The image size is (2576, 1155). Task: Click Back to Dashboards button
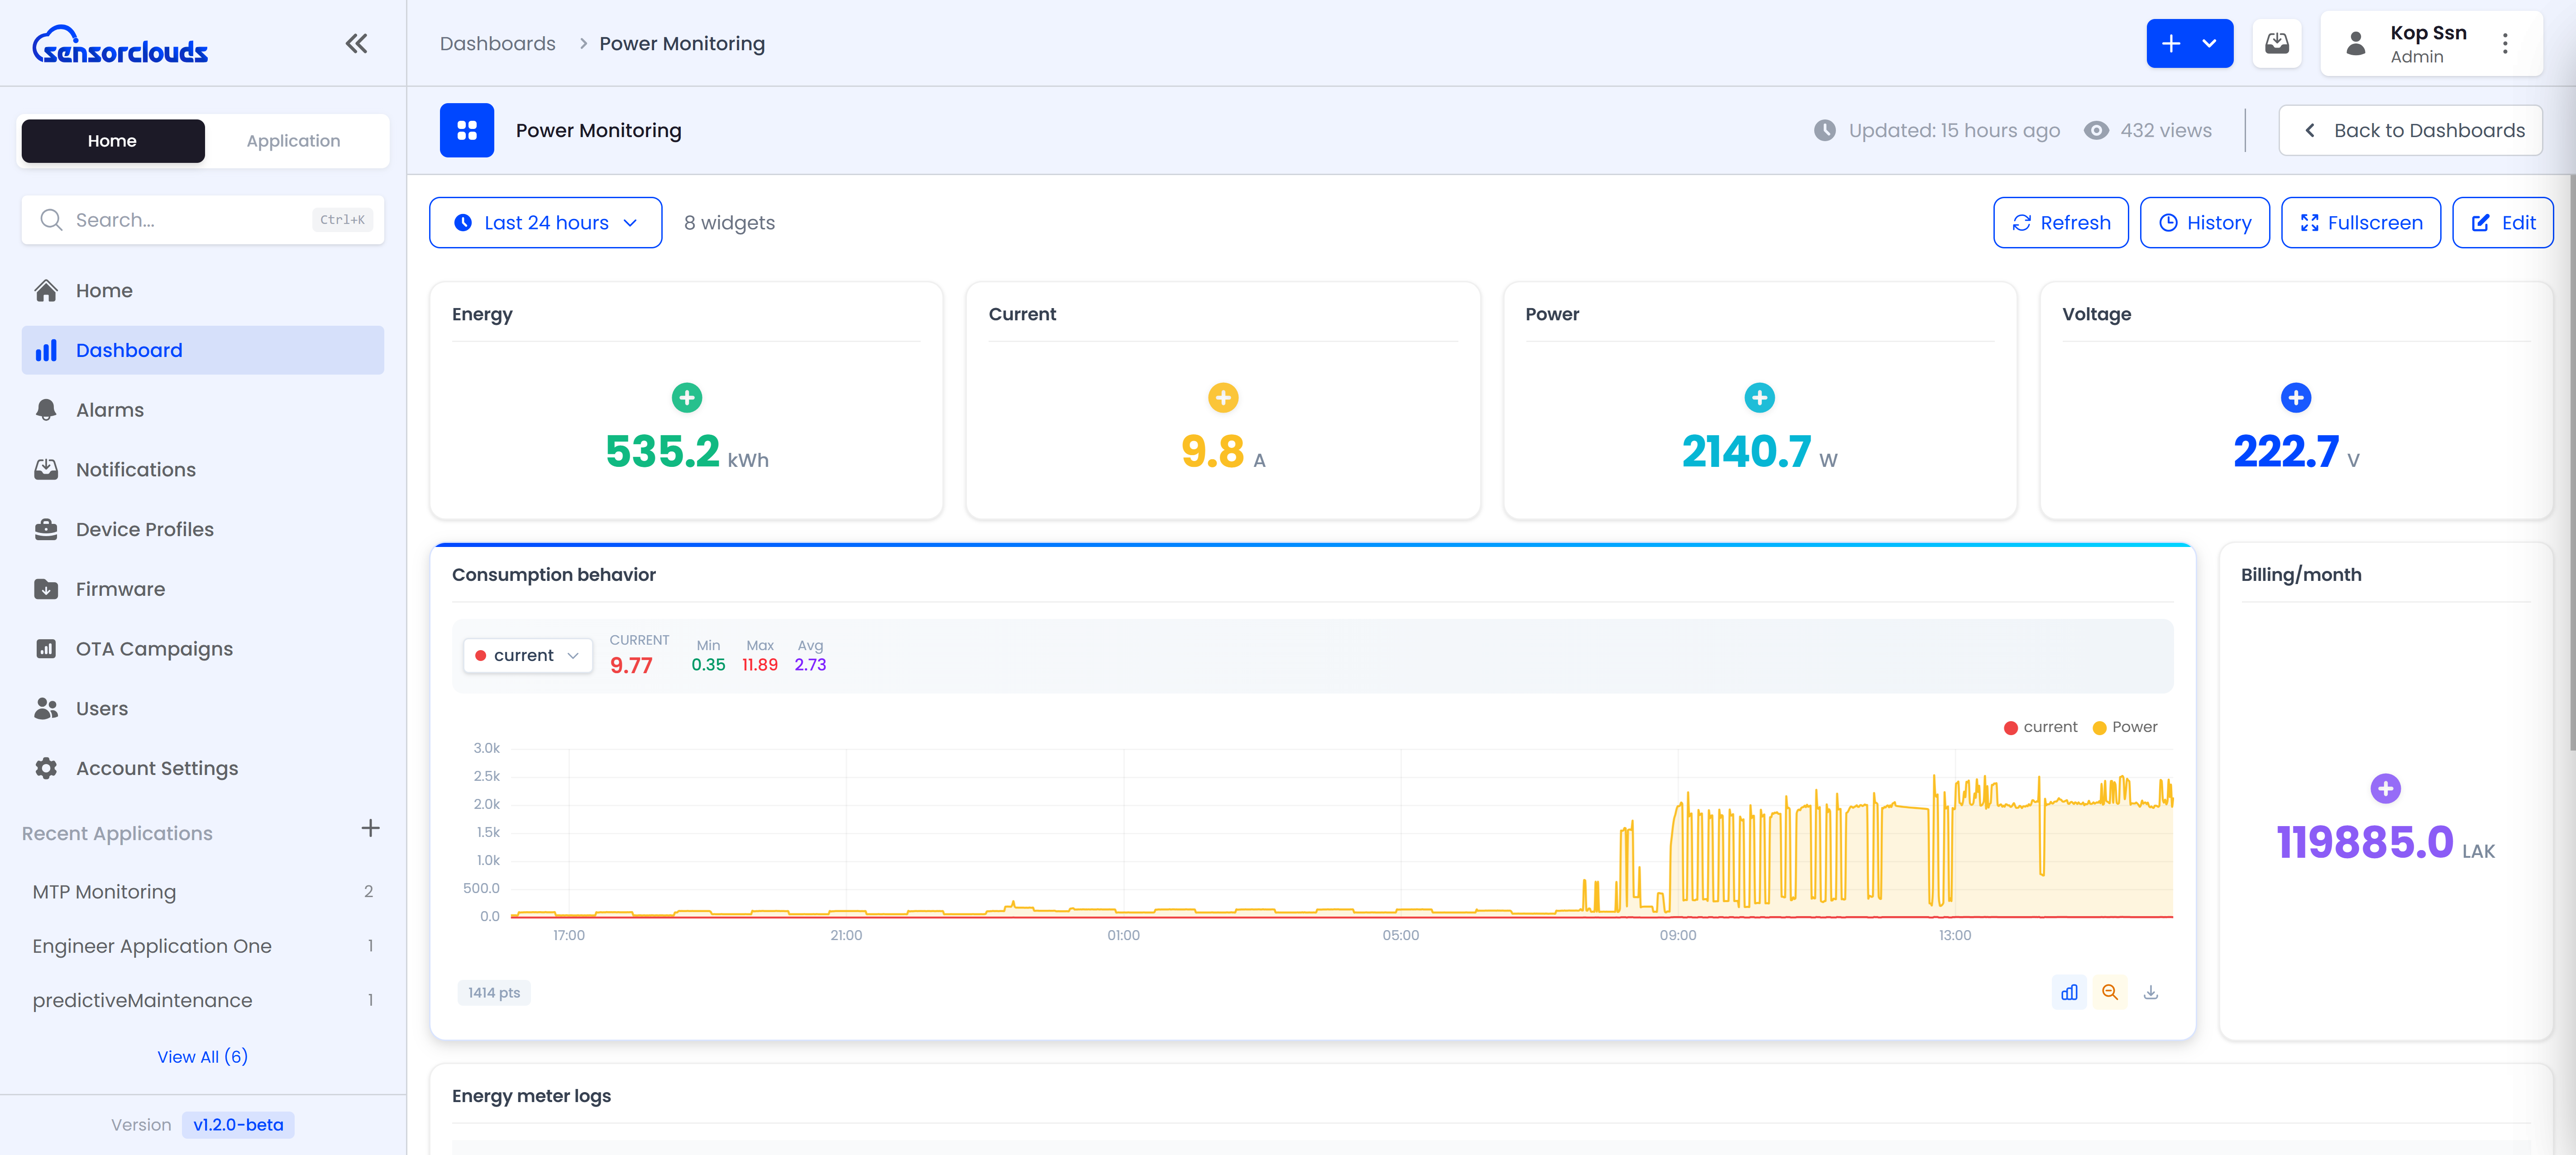(2410, 130)
